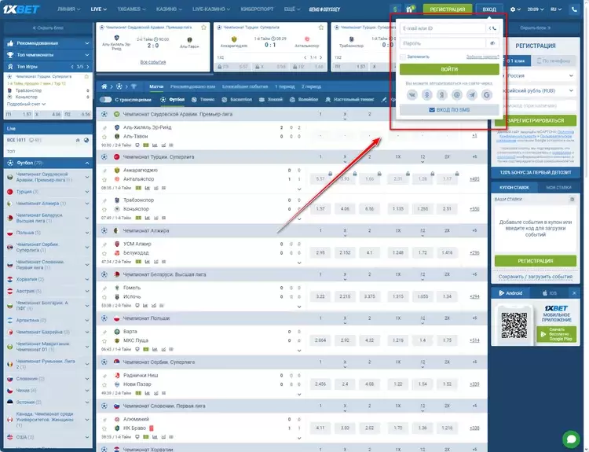Image resolution: width=589 pixels, height=452 pixels.
Task: Click the dollar payments icon in header
Action: (x=395, y=9)
